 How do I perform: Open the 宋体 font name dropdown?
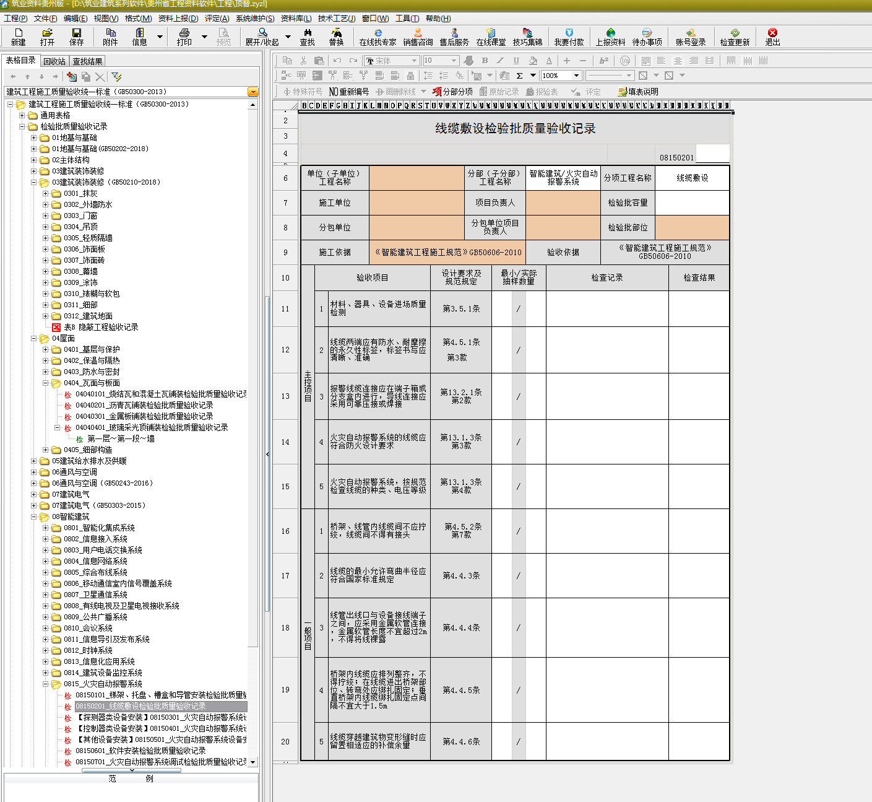414,61
